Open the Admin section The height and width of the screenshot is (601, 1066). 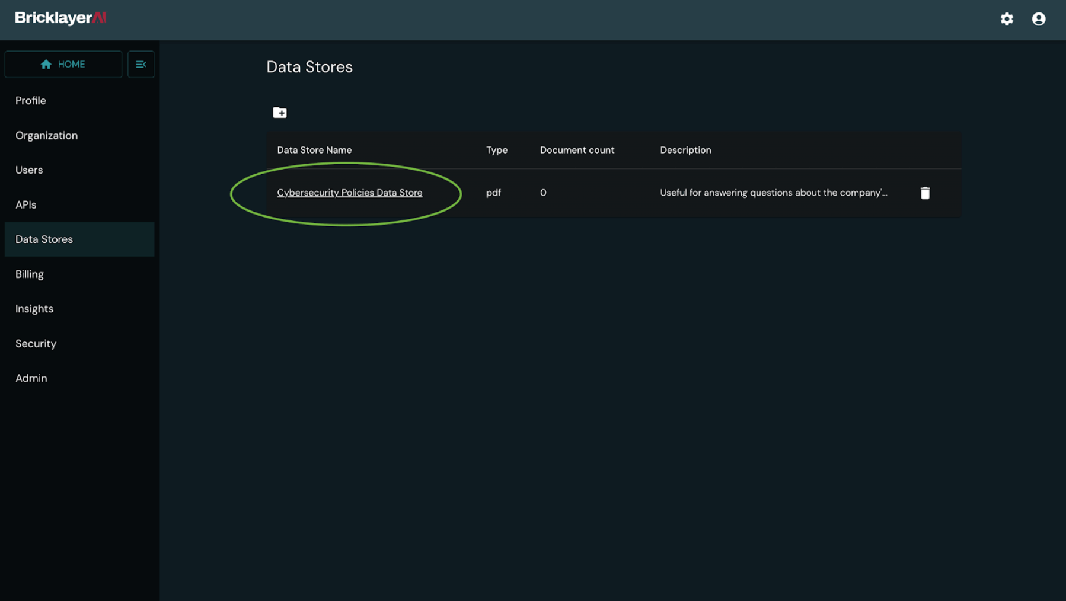[31, 378]
